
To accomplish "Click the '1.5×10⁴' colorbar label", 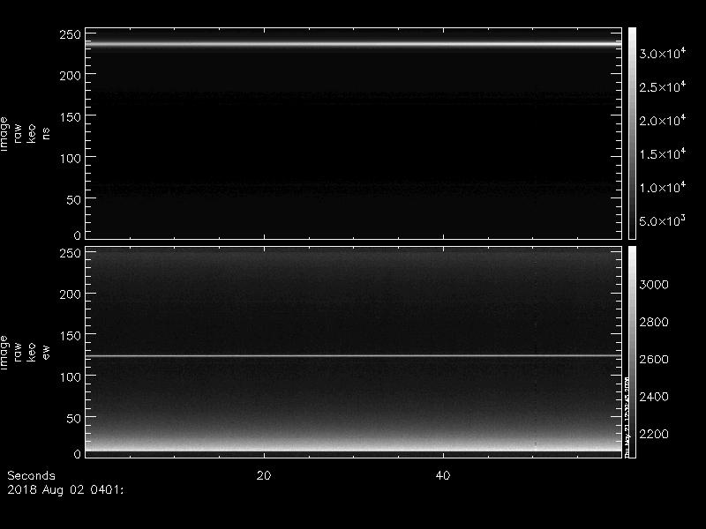I will (x=663, y=153).
